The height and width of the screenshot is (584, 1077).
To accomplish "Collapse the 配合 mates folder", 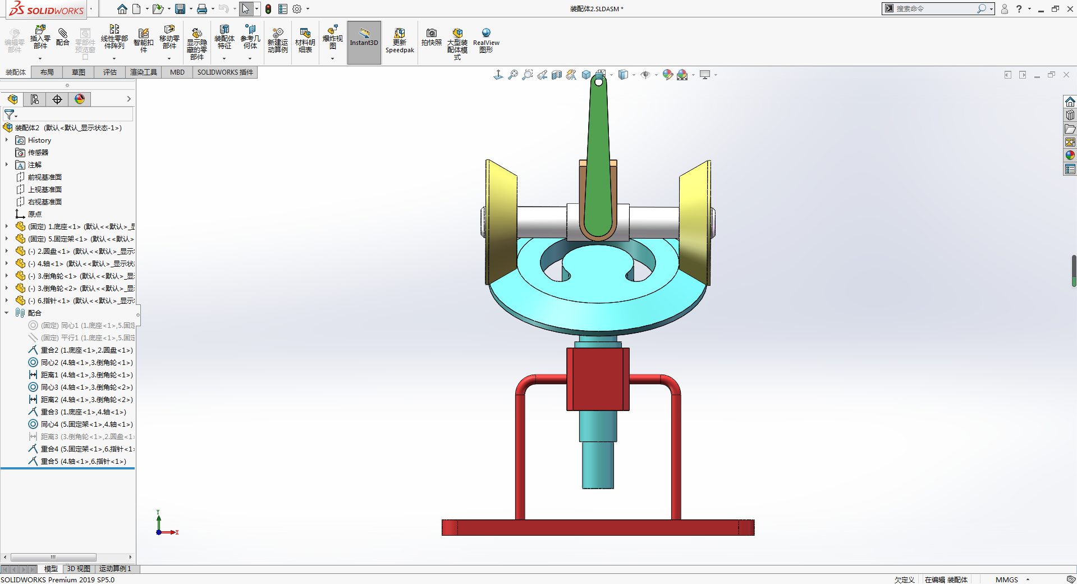I will point(7,313).
